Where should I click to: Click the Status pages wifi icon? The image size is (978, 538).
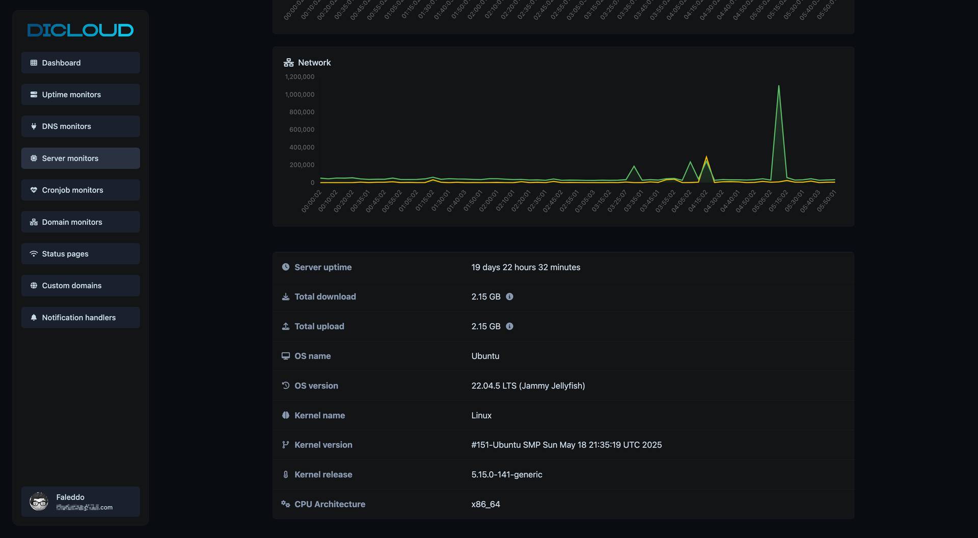coord(34,254)
